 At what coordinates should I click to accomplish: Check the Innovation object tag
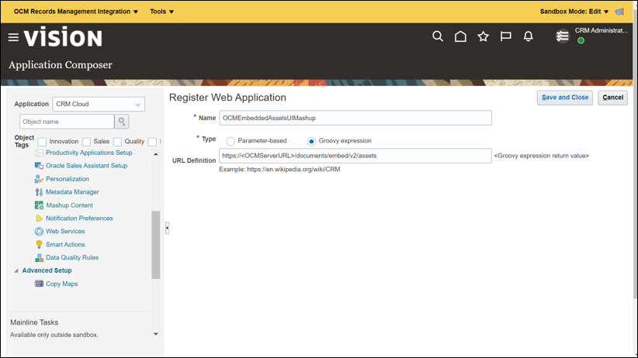42,142
